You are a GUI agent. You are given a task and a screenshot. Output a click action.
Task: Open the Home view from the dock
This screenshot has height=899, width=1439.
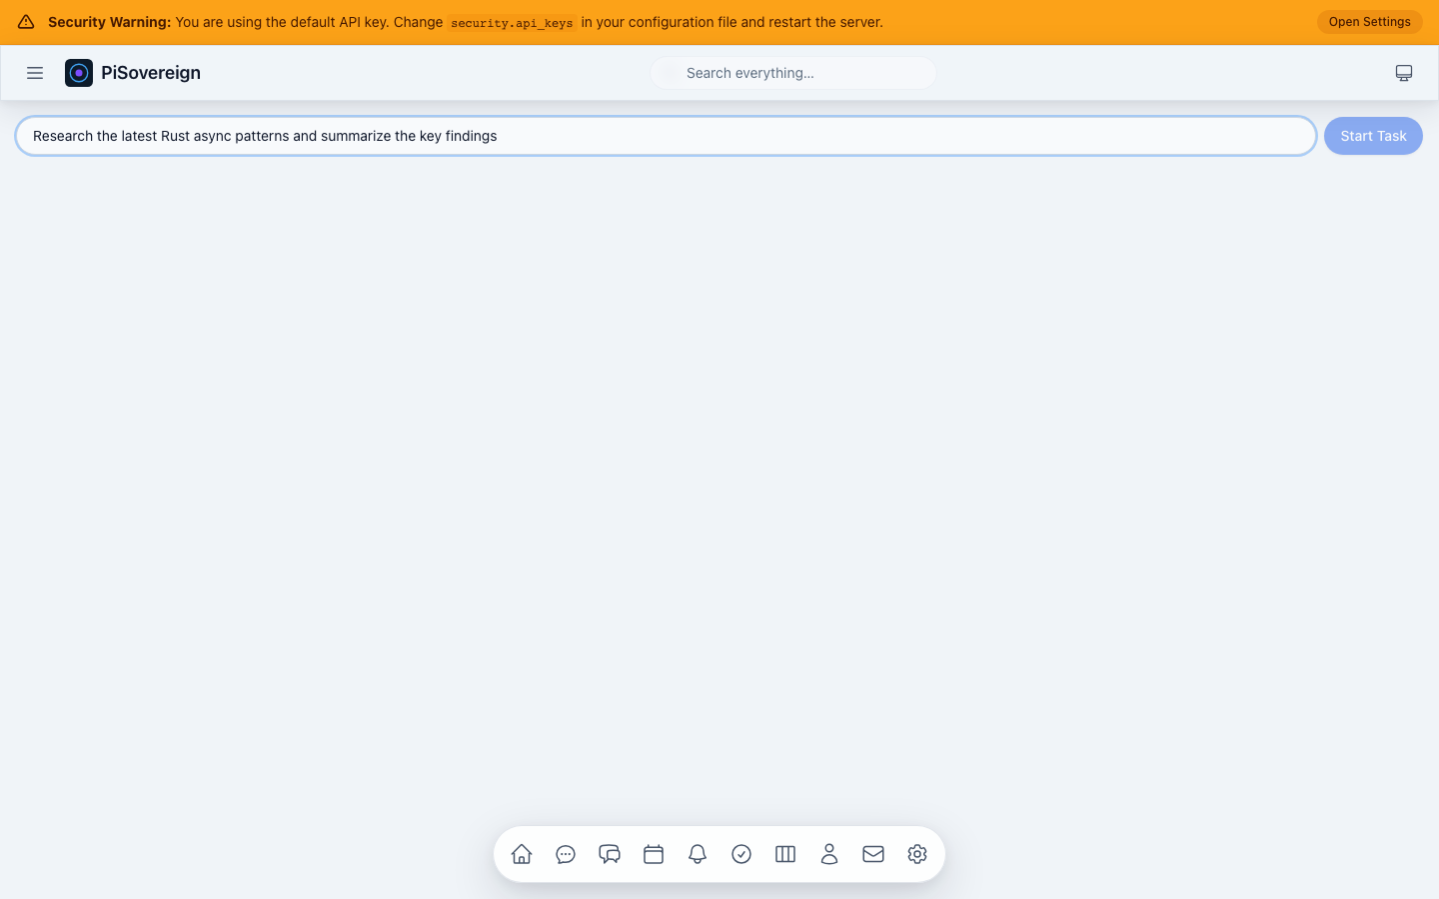pos(521,854)
